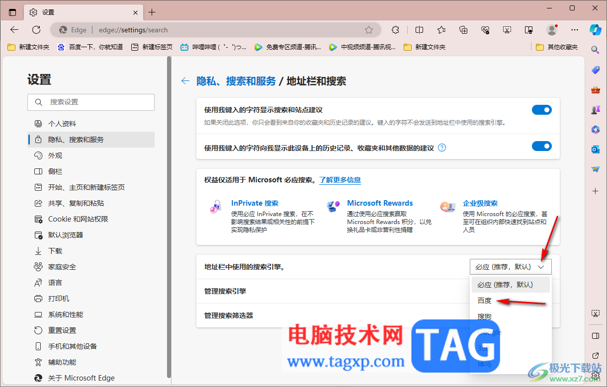
Task: Open 百度一下，你就知道 bookmark
Action: (90, 47)
